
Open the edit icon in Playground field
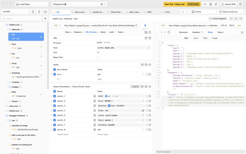(x=102, y=4)
